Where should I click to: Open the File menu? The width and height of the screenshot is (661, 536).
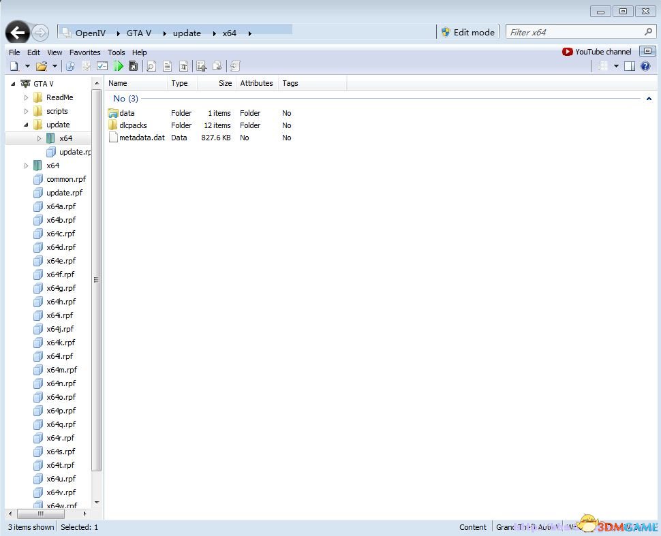click(14, 52)
